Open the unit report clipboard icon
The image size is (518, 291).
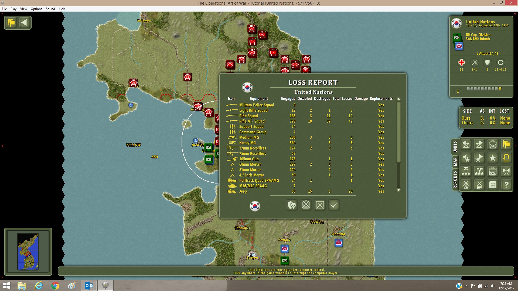click(493, 145)
